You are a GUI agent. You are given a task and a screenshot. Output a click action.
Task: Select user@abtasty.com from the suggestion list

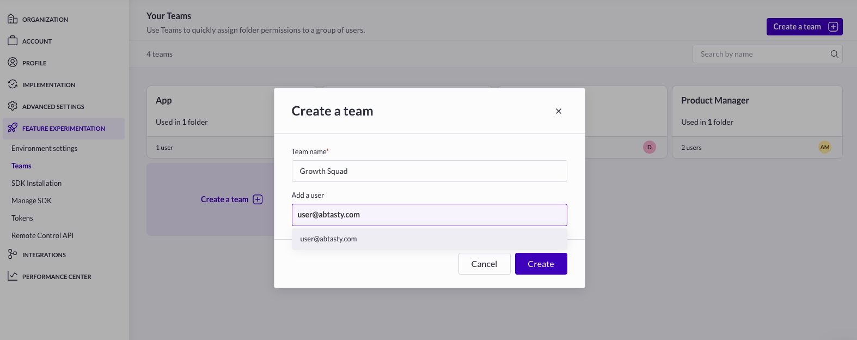pyautogui.click(x=328, y=239)
